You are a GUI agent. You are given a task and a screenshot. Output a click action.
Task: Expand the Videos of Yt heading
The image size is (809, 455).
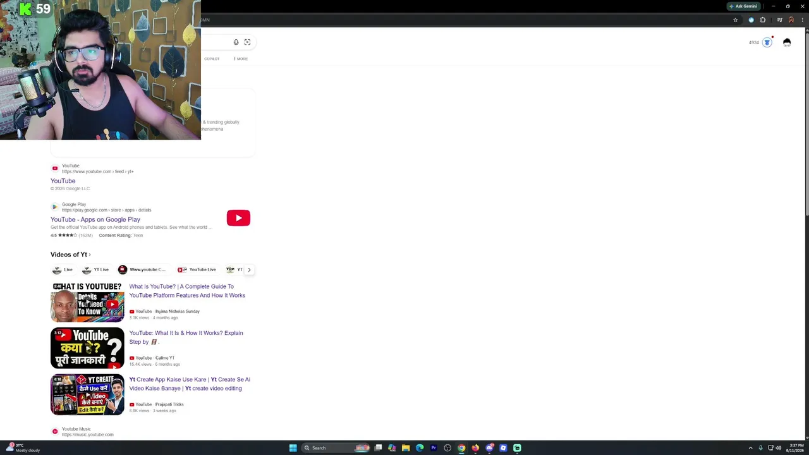71,255
